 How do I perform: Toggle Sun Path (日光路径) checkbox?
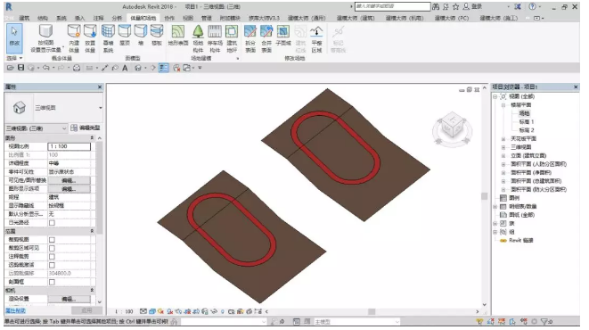[53, 223]
